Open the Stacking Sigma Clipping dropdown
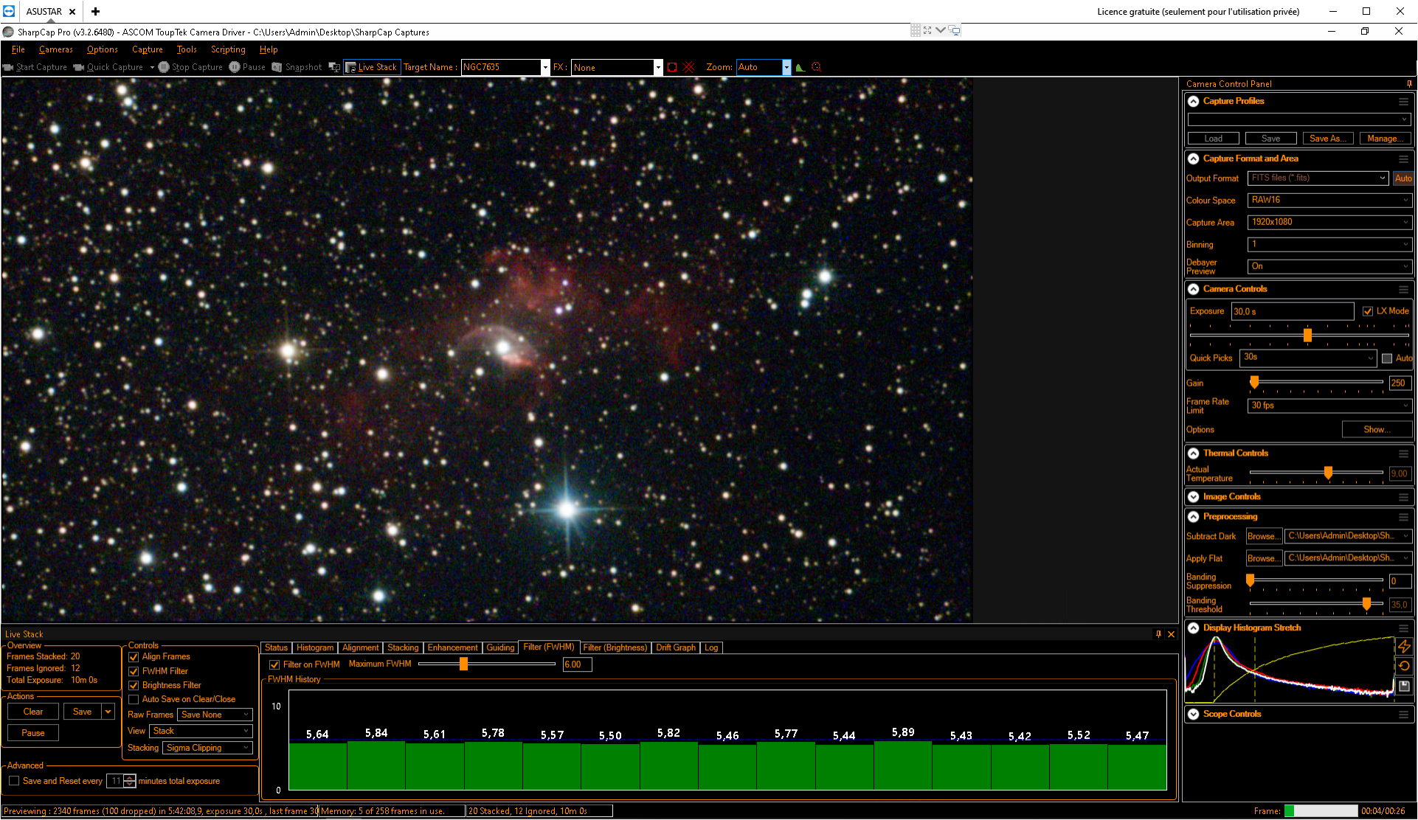 point(207,748)
